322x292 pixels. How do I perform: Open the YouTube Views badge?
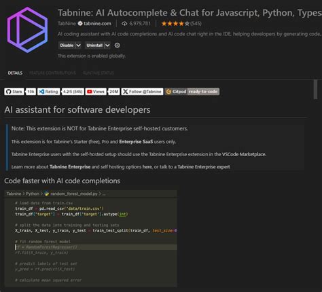[103, 92]
